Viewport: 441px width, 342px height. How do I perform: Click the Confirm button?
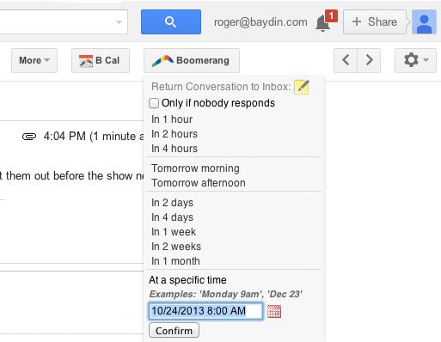[174, 331]
